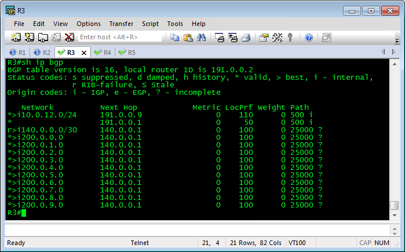Image resolution: width=405 pixels, height=252 pixels.
Task: Click the NUM indicator in status bar
Action: (x=381, y=243)
